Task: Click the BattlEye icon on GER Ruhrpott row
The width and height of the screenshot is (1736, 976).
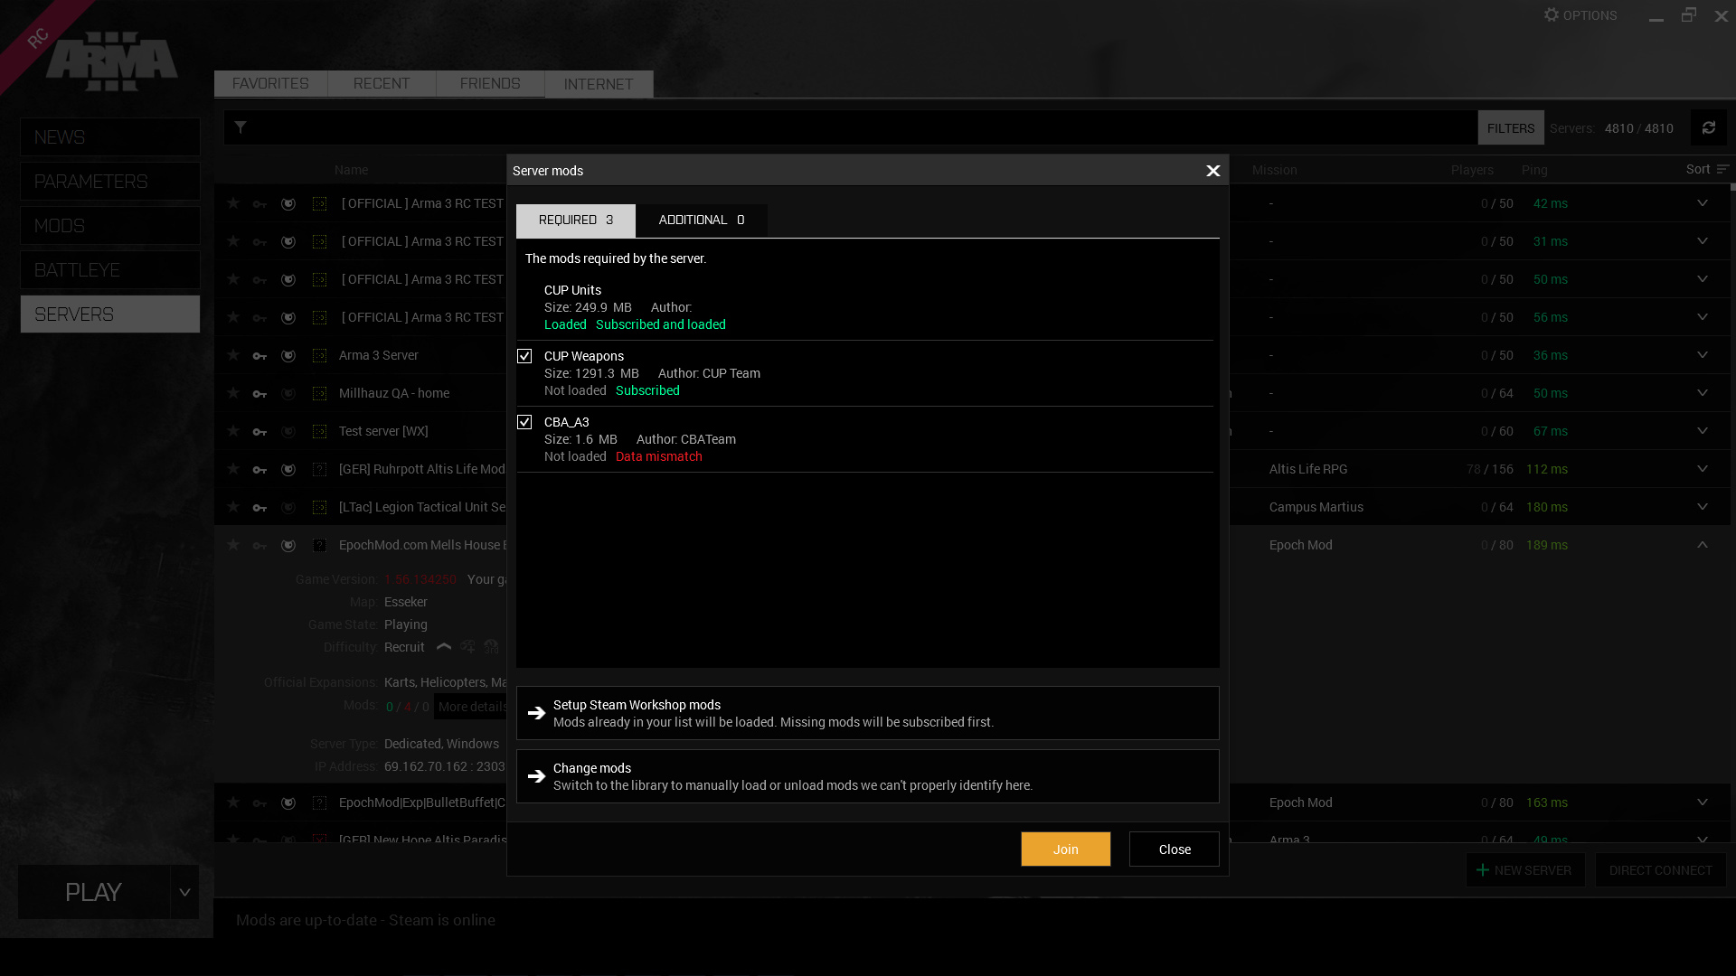Action: pos(288,469)
